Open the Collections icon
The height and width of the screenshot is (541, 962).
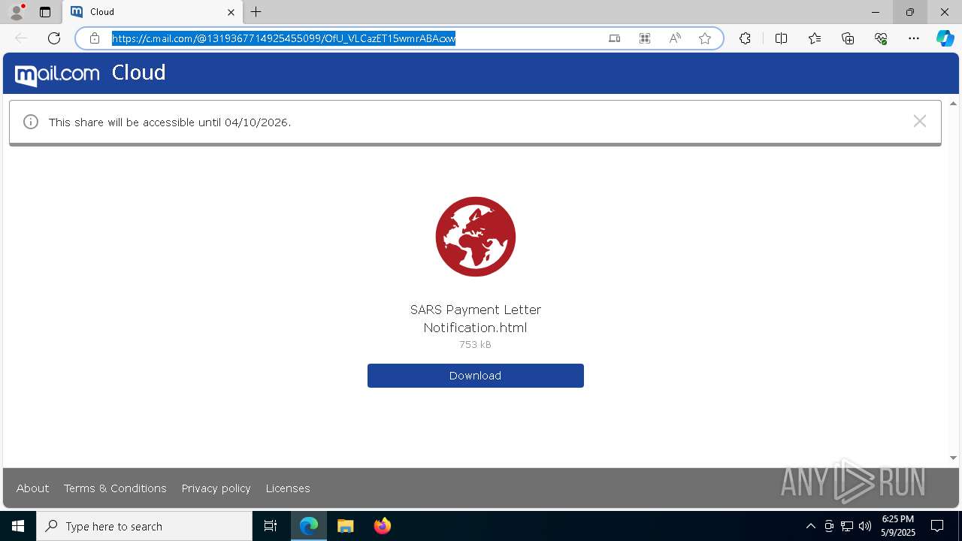click(x=848, y=38)
